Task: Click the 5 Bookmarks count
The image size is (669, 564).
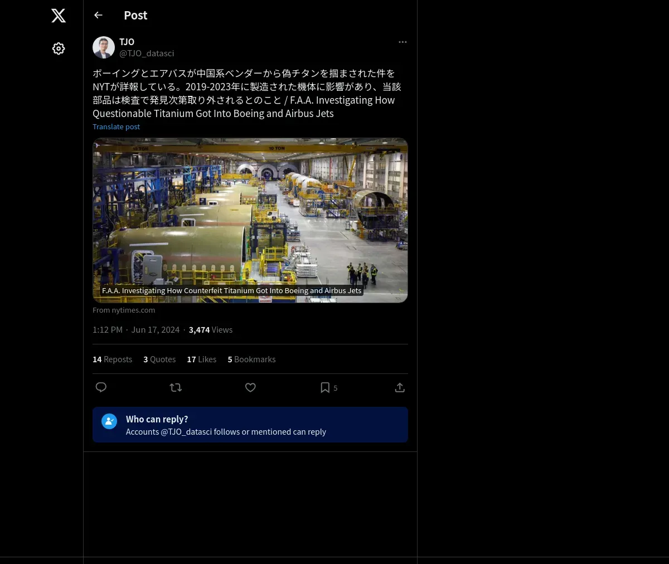Action: pos(251,359)
